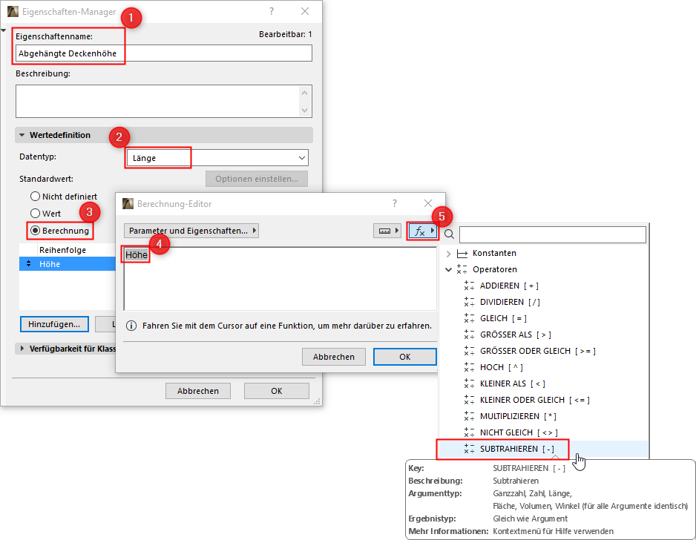Click the Beschreibung scrollbar up arrow

tap(304, 93)
